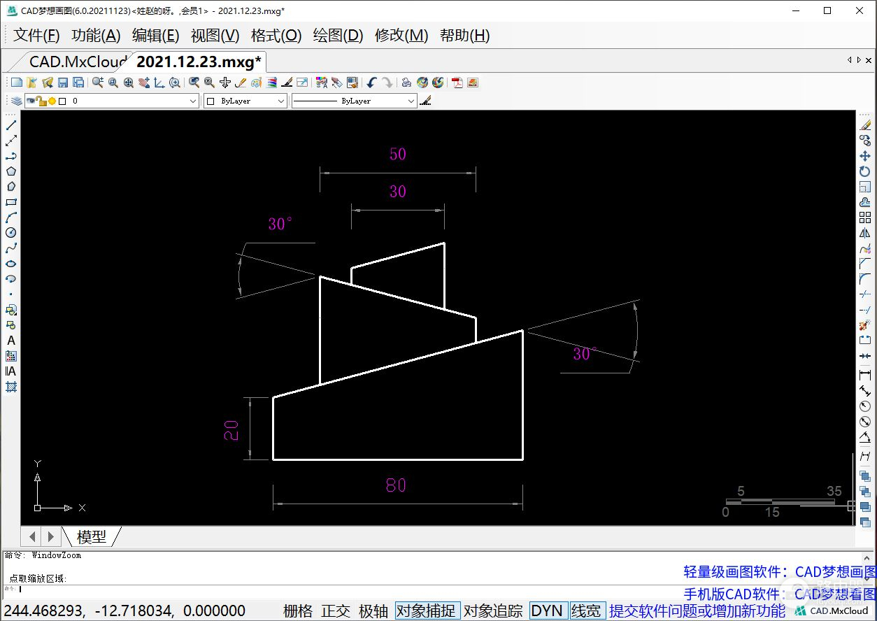Image resolution: width=877 pixels, height=621 pixels.
Task: Click 提交软件问题或增加新功能 link
Action: coord(697,611)
